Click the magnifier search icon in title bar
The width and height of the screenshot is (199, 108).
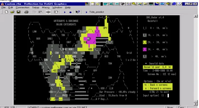(x=140, y=4)
